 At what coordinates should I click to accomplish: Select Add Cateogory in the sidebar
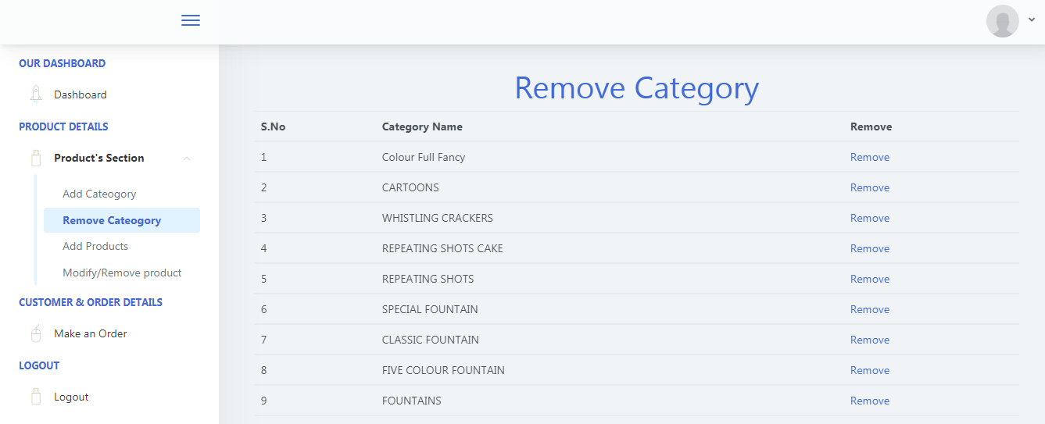(99, 194)
